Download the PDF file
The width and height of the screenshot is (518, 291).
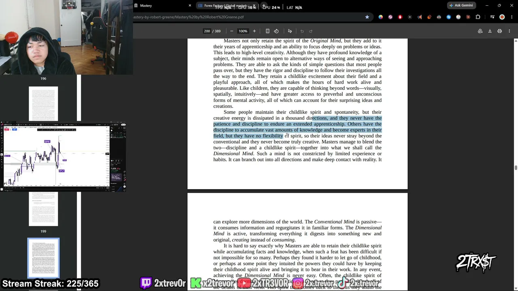click(490, 31)
